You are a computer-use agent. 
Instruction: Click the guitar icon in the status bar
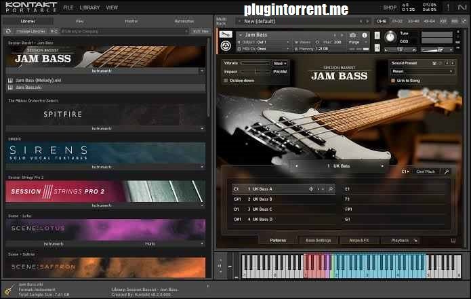[9, 290]
